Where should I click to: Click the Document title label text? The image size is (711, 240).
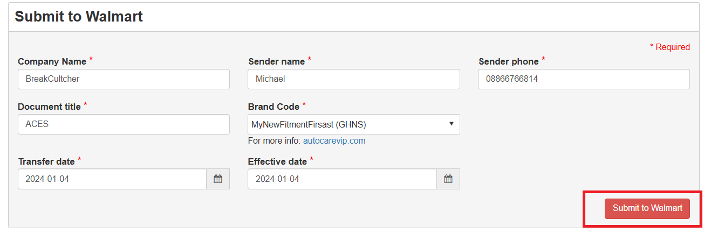pos(49,107)
